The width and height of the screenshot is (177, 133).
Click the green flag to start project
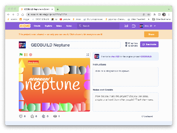pyautogui.click(x=21, y=55)
